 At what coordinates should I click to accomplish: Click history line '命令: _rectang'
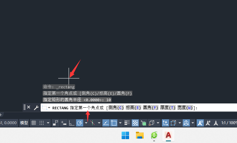pos(59,87)
